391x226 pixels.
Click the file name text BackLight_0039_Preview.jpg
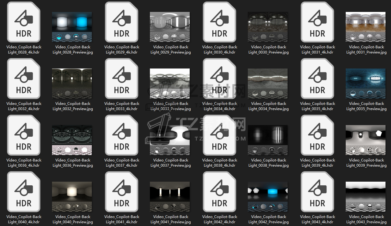[x=367, y=163]
